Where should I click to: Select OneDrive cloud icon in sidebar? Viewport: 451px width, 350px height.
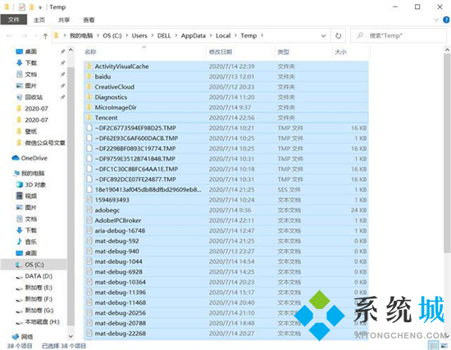click(x=16, y=158)
